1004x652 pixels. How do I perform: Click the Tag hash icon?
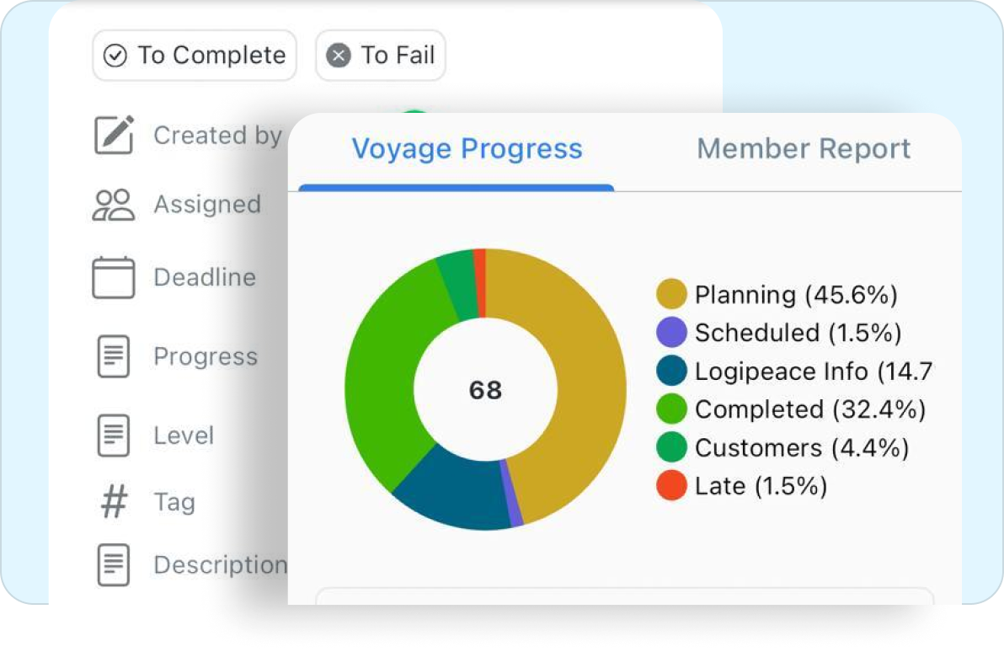tap(115, 501)
